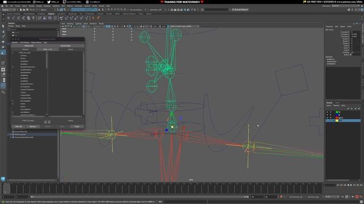The height and width of the screenshot is (204, 364).
Task: Expand the highlighted Outliner item
Action: click(x=11, y=134)
